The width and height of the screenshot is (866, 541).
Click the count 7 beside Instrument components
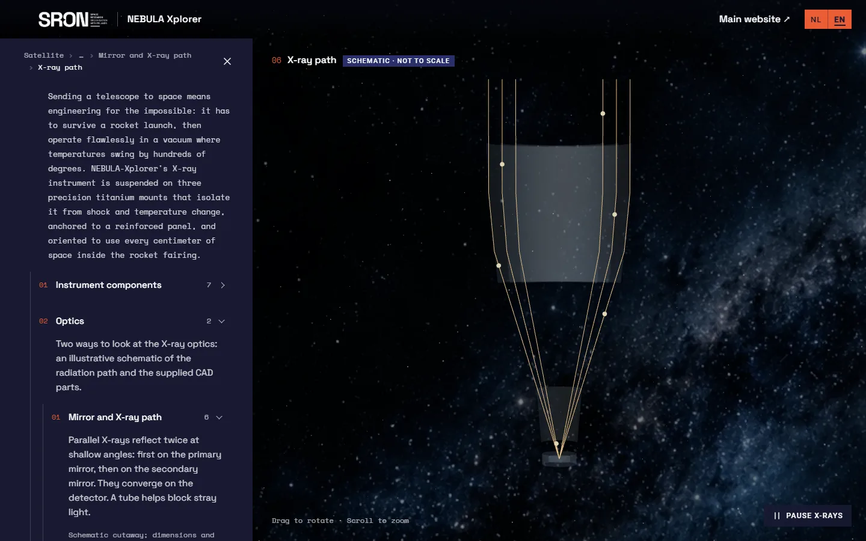[209, 285]
